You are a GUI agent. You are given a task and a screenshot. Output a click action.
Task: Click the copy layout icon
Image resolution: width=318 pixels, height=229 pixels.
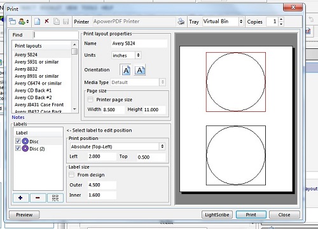coord(57,22)
